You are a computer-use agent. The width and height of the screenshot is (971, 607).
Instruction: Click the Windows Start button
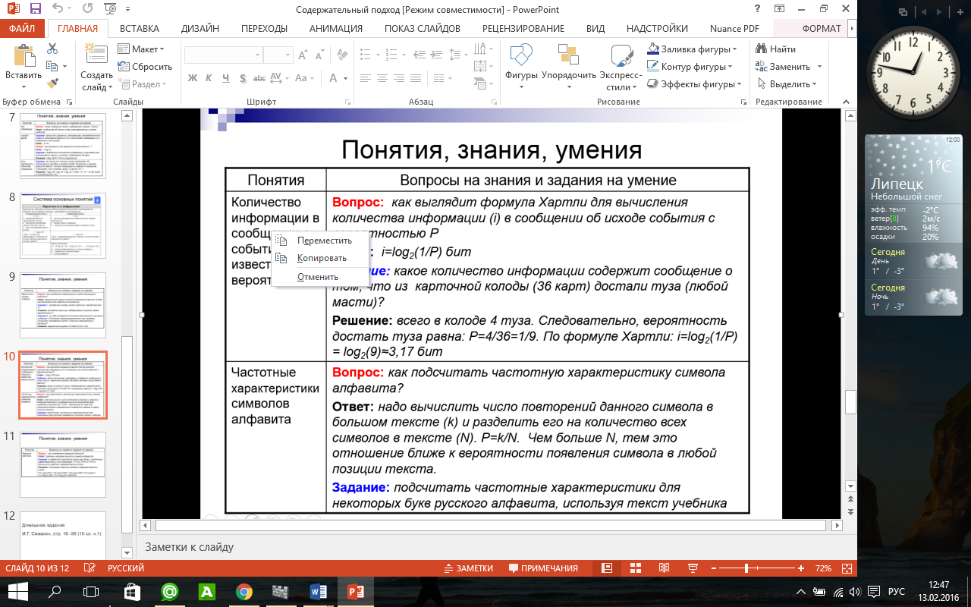coord(17,591)
